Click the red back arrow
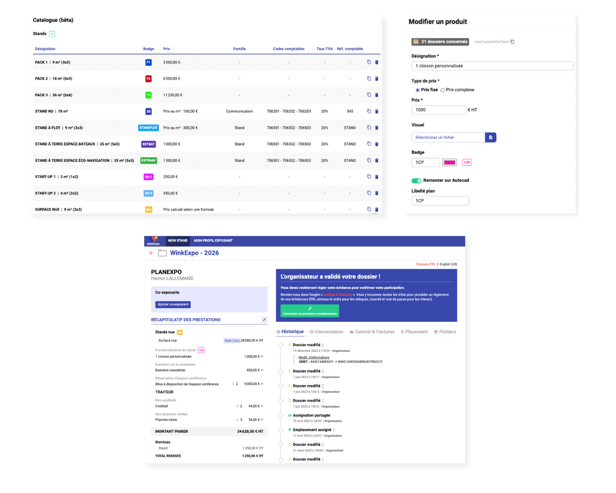Screen dimensions: 616x493 (x=151, y=253)
